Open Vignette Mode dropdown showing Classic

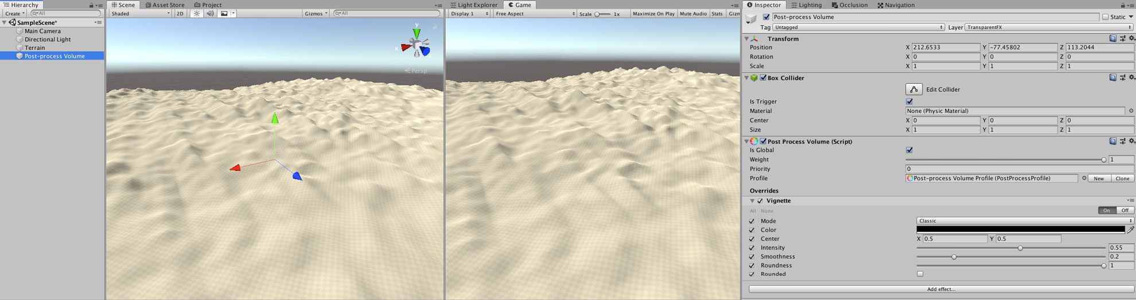point(1025,221)
